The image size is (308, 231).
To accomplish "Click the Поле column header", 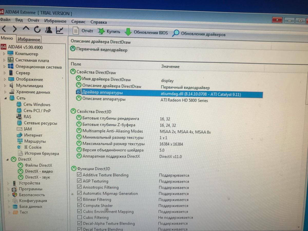I will tap(76, 64).
